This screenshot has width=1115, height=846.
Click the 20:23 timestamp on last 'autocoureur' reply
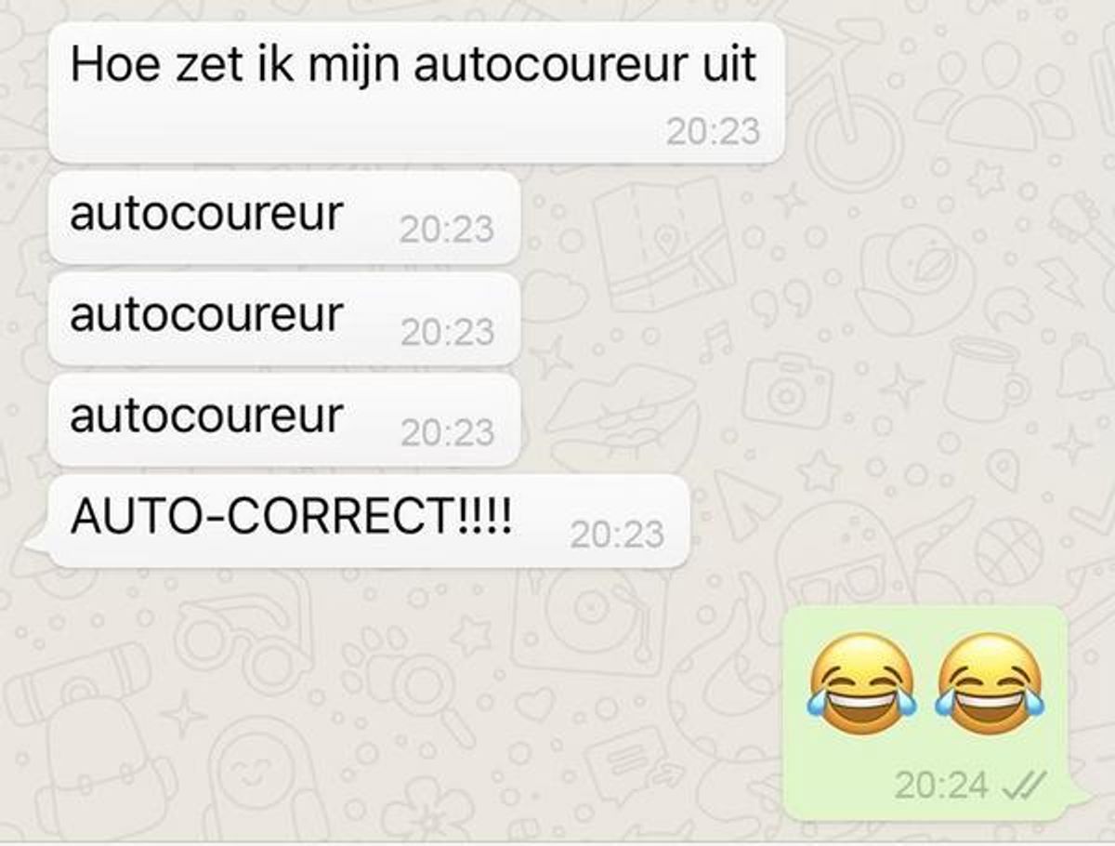tap(447, 432)
